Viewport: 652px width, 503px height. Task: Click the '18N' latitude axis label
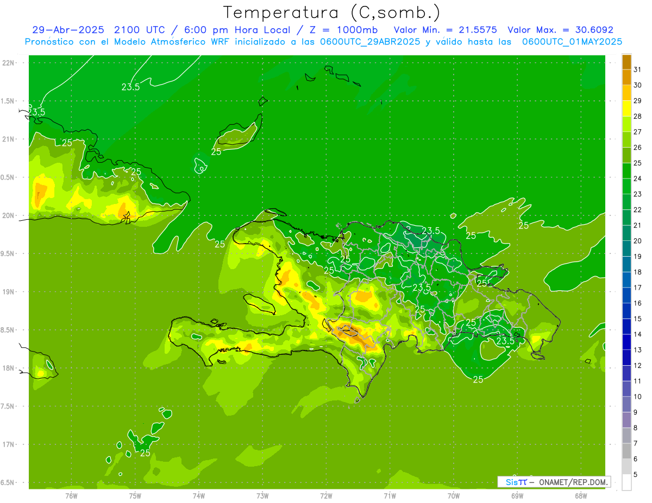[x=9, y=368]
